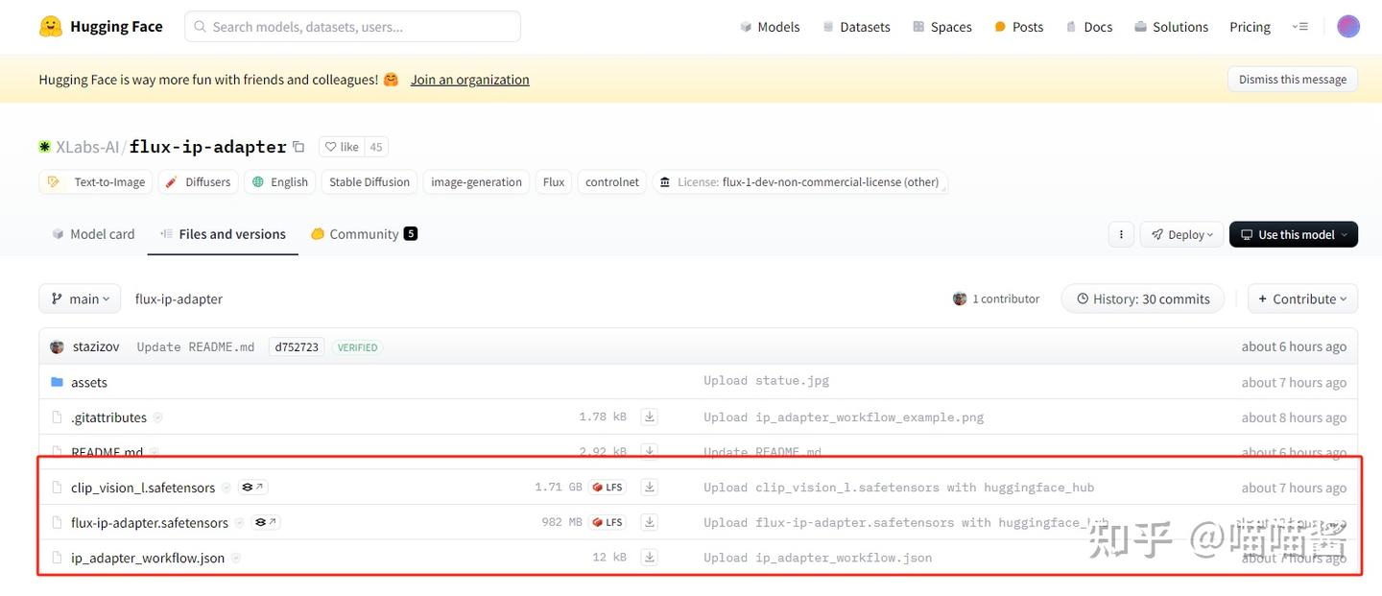Download ip_adapter_workflow.json via its download icon

650,558
